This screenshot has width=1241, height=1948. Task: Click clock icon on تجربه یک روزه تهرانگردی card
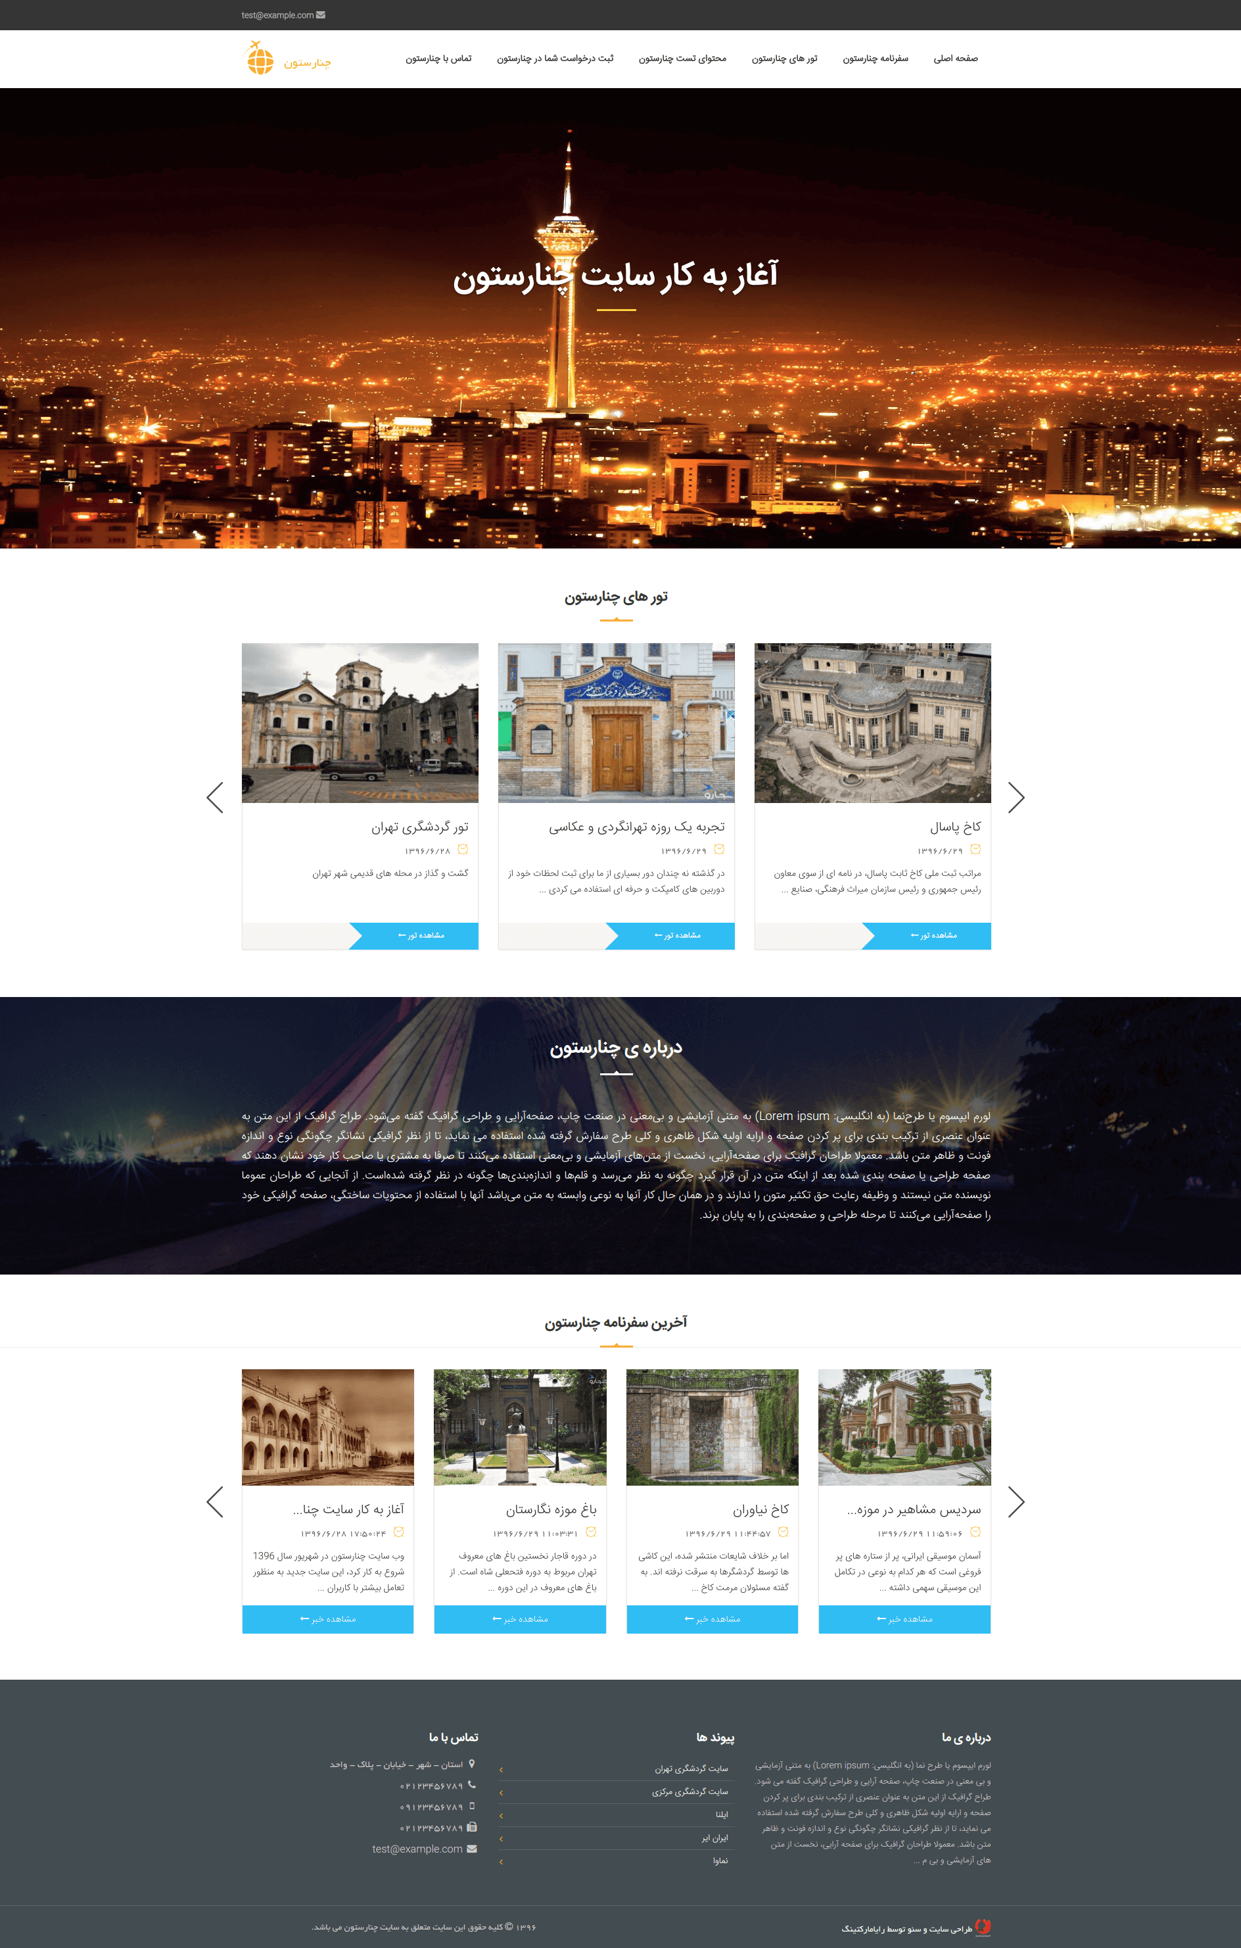coord(718,850)
